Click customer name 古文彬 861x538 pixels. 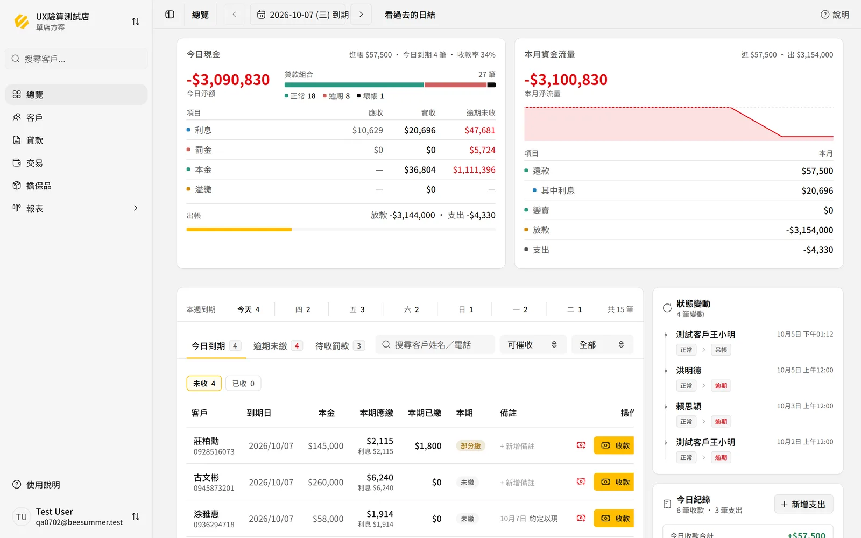(x=206, y=478)
